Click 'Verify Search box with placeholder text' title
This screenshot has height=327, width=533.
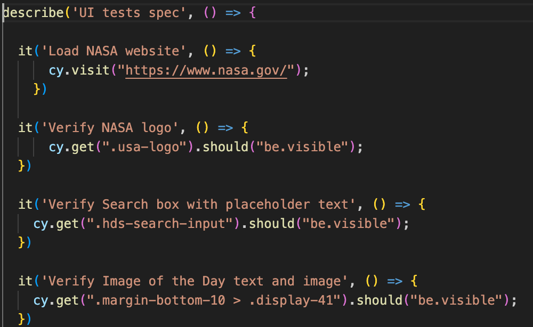(195, 205)
